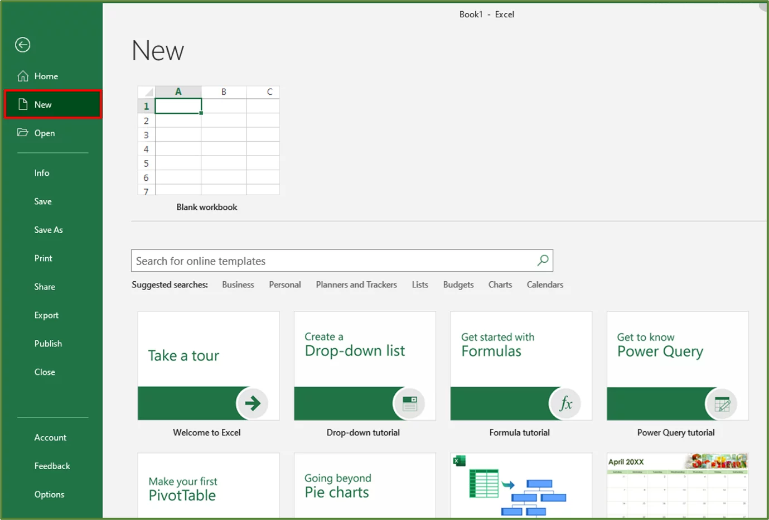Click the Formulas fx circle icon
The image size is (769, 520).
click(565, 403)
